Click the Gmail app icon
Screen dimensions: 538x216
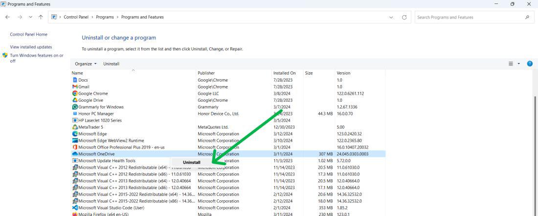click(75, 87)
